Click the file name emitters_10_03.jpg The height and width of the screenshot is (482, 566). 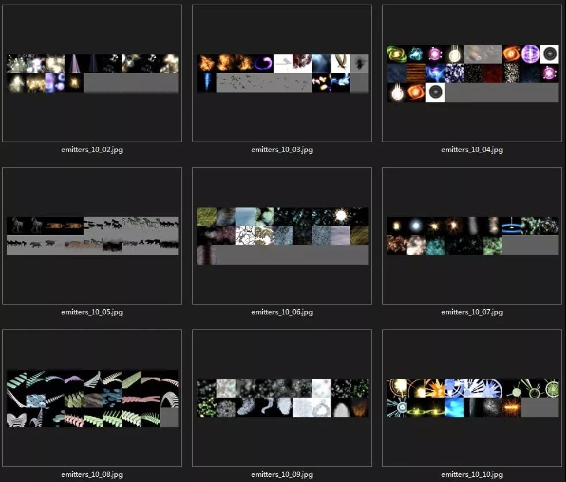point(282,150)
